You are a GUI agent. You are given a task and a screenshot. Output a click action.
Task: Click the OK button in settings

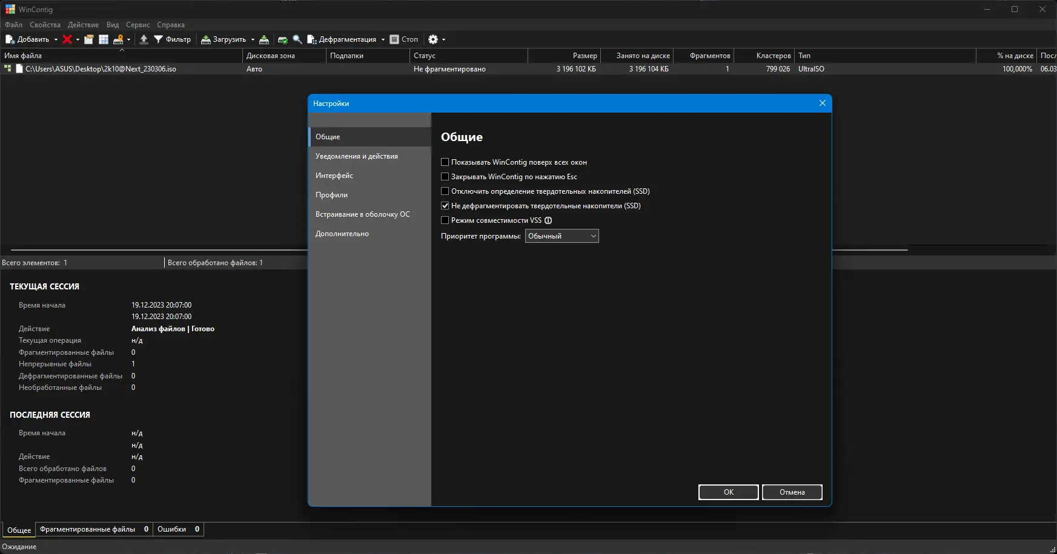728,492
